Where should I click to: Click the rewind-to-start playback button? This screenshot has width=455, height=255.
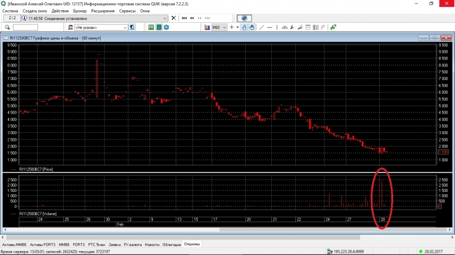tap(185, 18)
